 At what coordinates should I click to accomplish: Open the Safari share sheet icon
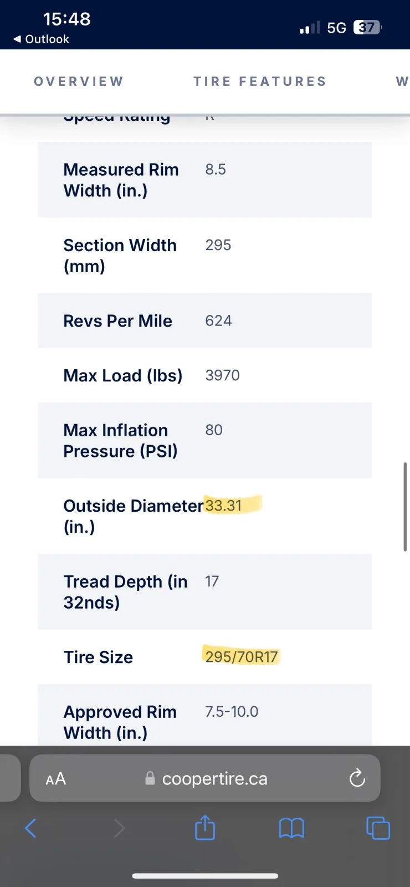click(x=205, y=827)
